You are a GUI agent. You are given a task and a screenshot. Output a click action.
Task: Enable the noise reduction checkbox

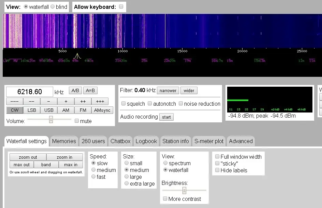pos(181,104)
